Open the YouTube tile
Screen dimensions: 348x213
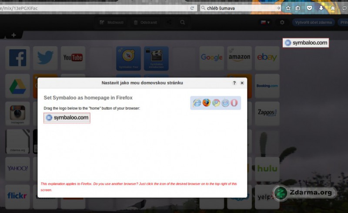(x=73, y=58)
